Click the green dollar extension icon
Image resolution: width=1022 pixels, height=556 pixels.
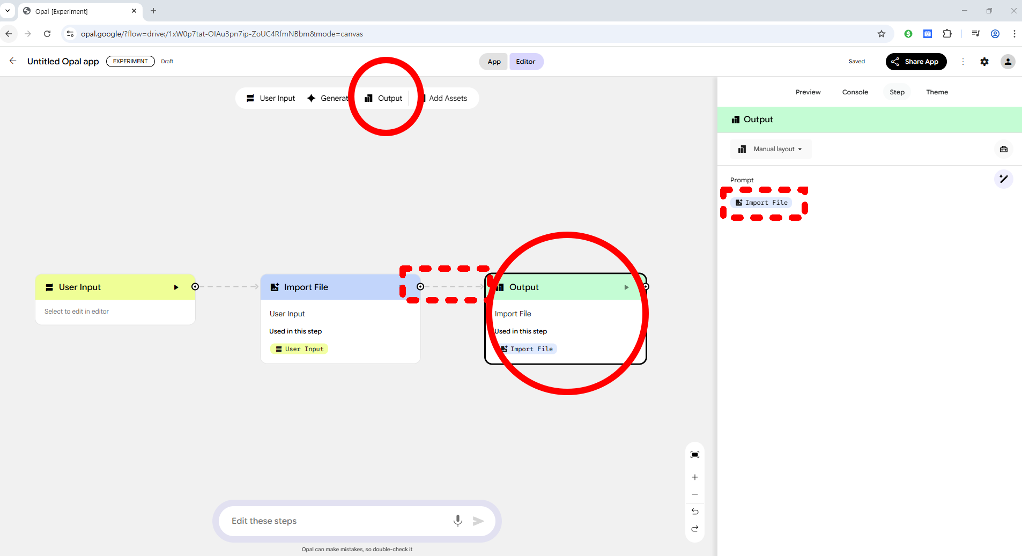click(908, 34)
